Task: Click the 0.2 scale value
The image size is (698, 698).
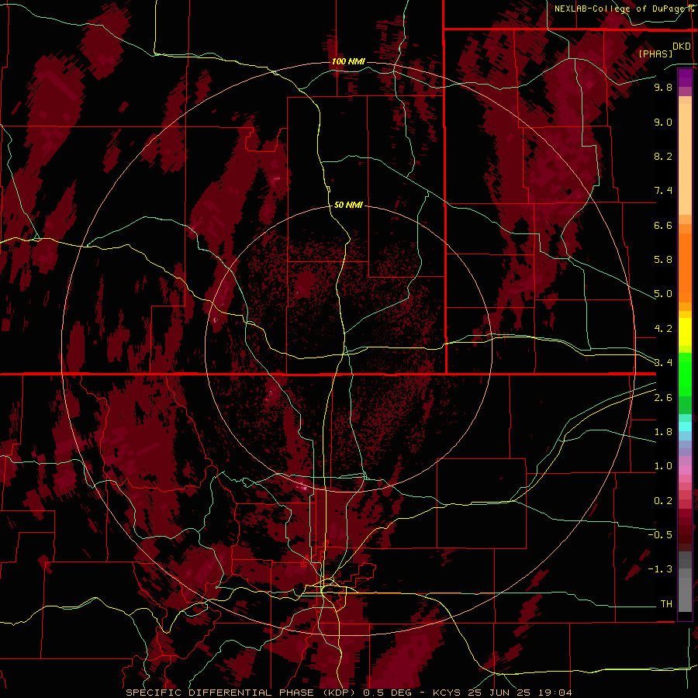Action: 663,501
